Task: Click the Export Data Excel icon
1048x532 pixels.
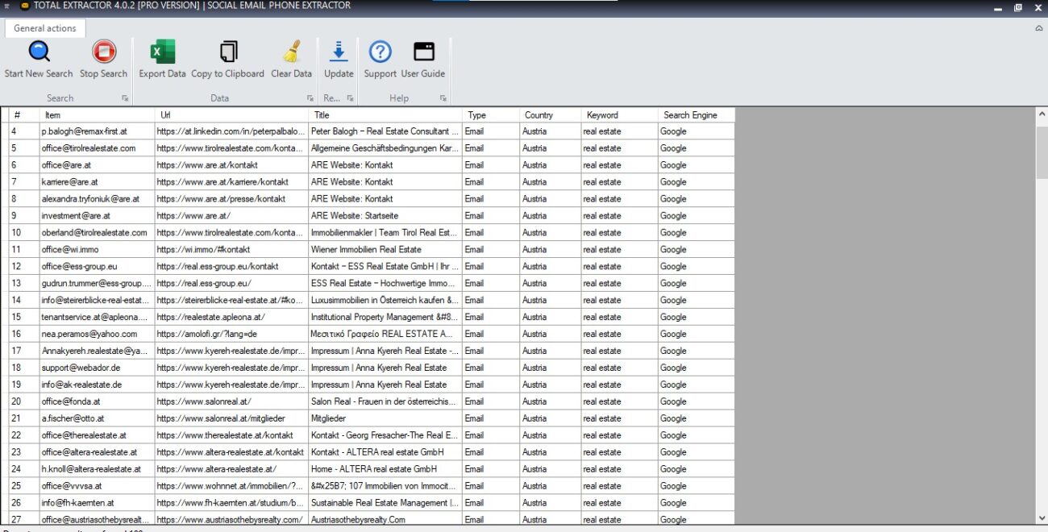Action: tap(162, 52)
